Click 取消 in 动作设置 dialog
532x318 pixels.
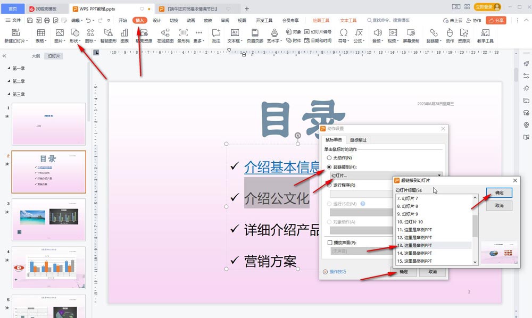(x=432, y=272)
